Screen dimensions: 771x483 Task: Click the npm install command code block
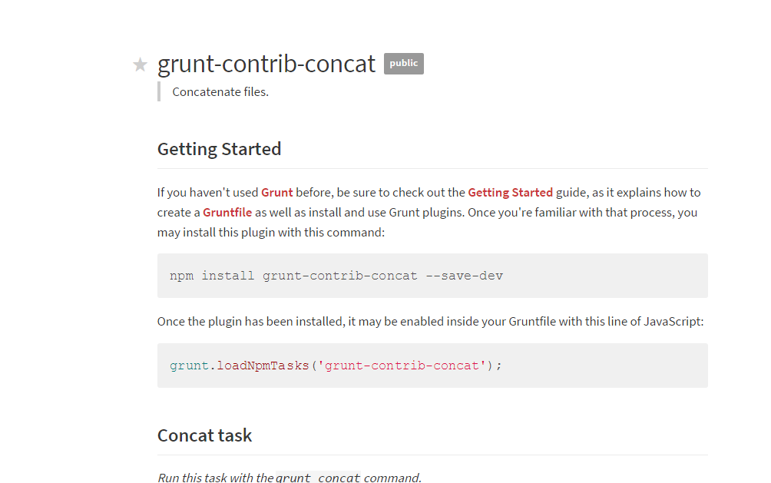click(x=432, y=276)
